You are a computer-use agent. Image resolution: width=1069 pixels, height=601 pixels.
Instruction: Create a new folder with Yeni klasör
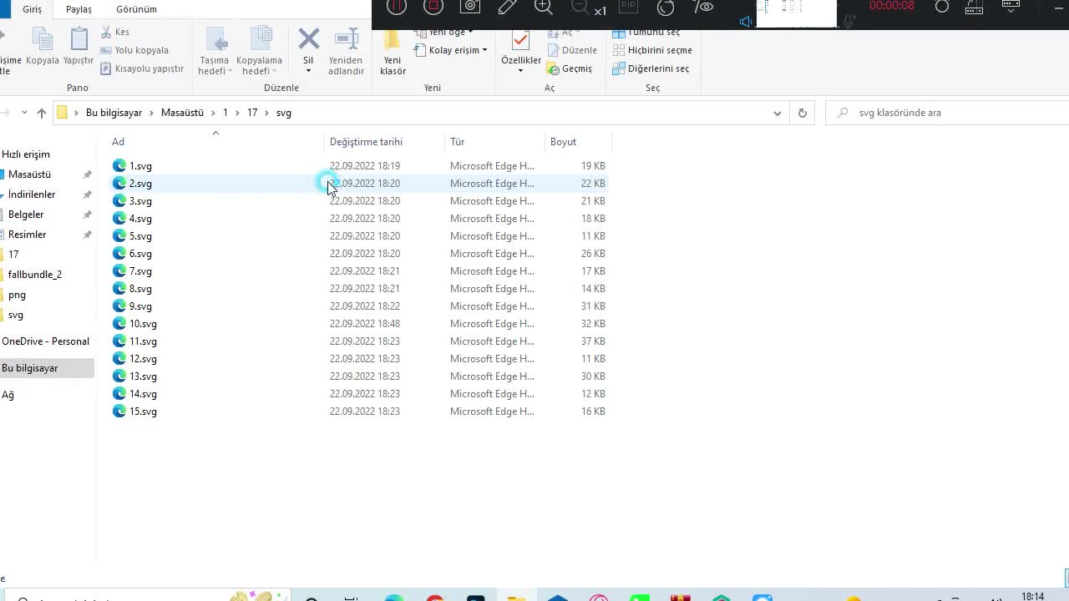[x=393, y=53]
